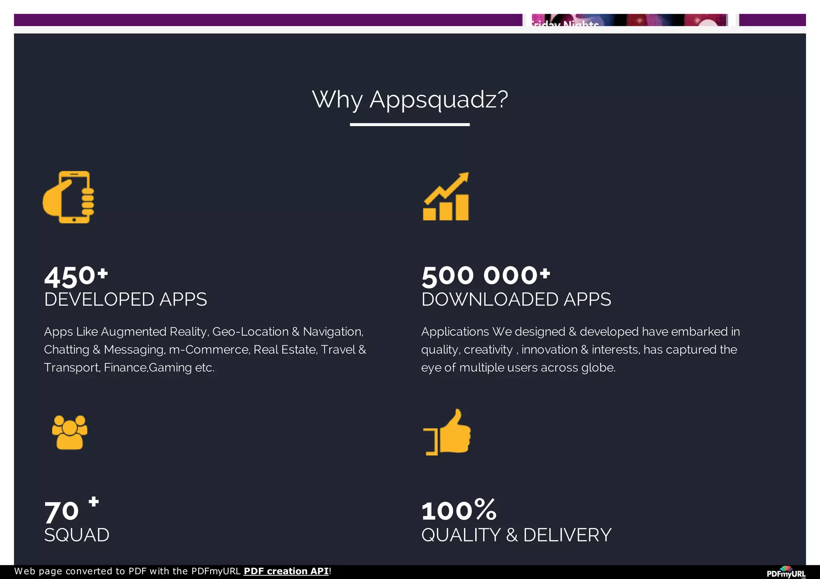Click the squad group-of-people icon
Image resolution: width=820 pixels, height=579 pixels.
click(x=70, y=432)
